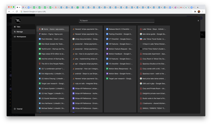The height and width of the screenshot is (125, 212).
Task: Select 'android - Steps to use Stripe...' row
Action: coord(86,74)
